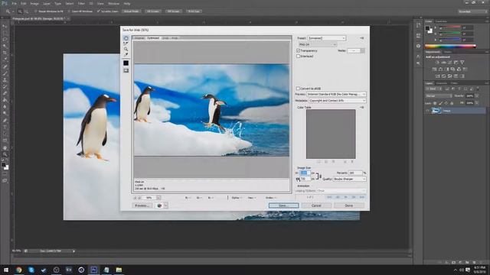Open the PNG-24 file format dropdown
Viewport: 490px width, 275px height.
(x=318, y=44)
